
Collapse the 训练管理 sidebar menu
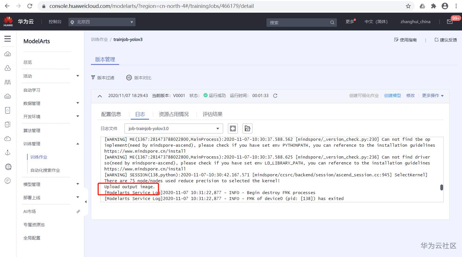[x=78, y=144]
